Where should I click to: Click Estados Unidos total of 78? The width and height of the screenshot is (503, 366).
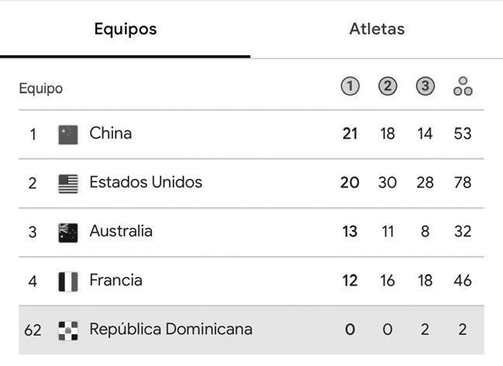pyautogui.click(x=463, y=183)
